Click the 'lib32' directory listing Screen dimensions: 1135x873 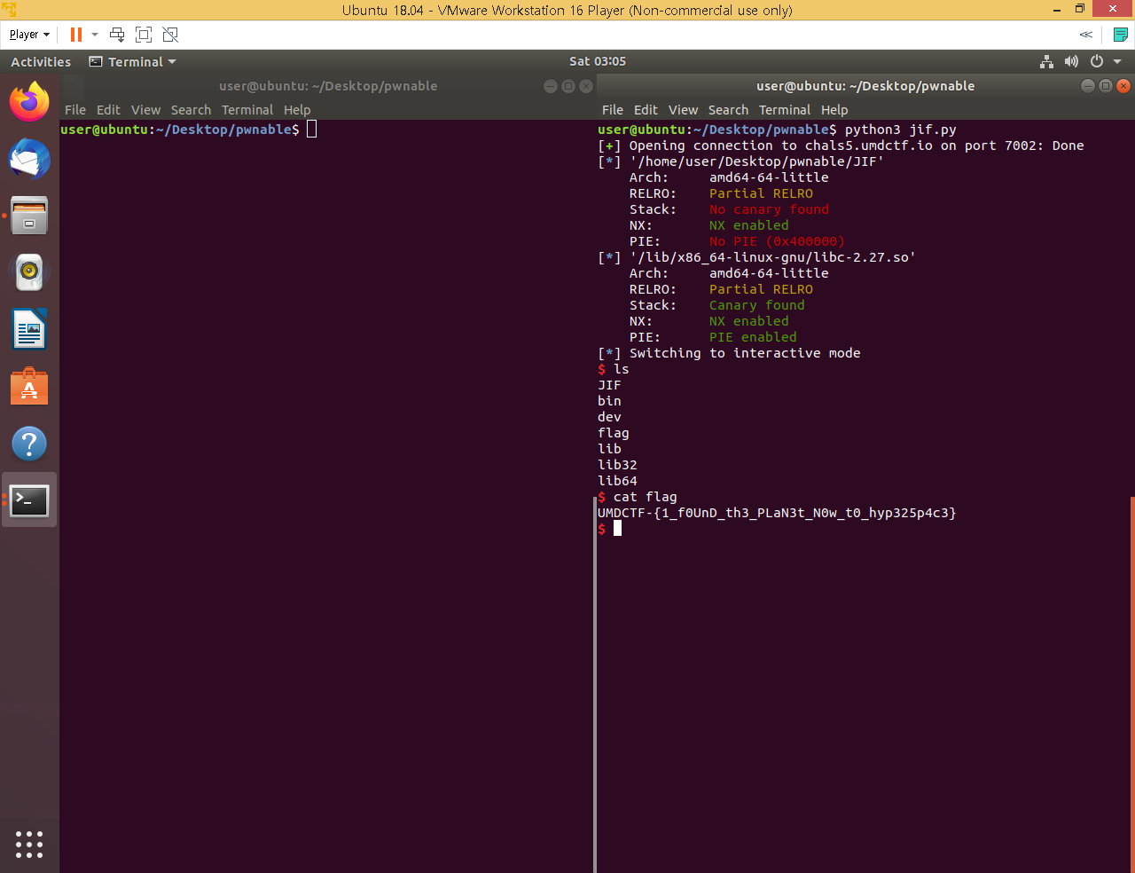(617, 465)
